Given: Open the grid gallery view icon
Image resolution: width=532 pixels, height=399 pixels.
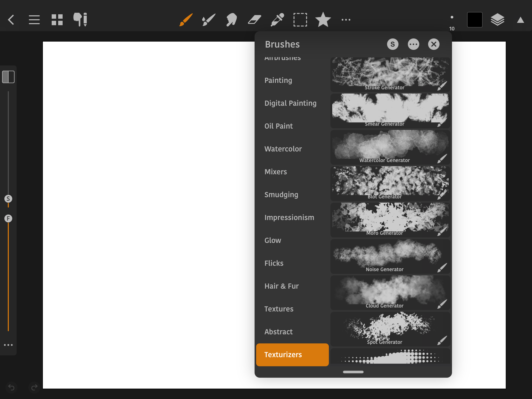Looking at the screenshot, I should click(57, 20).
